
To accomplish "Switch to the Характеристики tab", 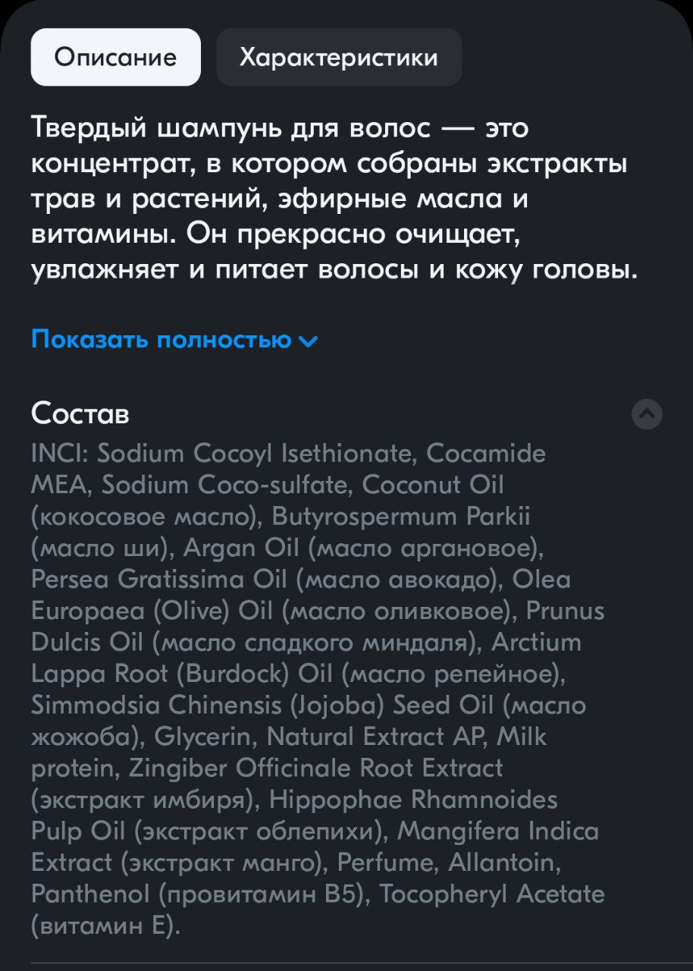I will tap(339, 58).
